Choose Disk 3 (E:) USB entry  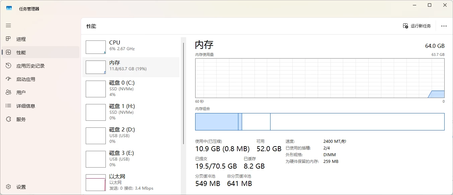click(131, 159)
